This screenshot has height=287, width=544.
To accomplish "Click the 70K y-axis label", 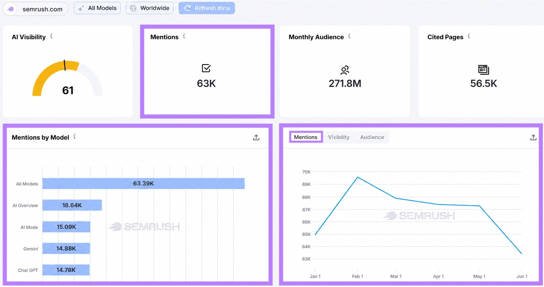I will click(x=306, y=172).
